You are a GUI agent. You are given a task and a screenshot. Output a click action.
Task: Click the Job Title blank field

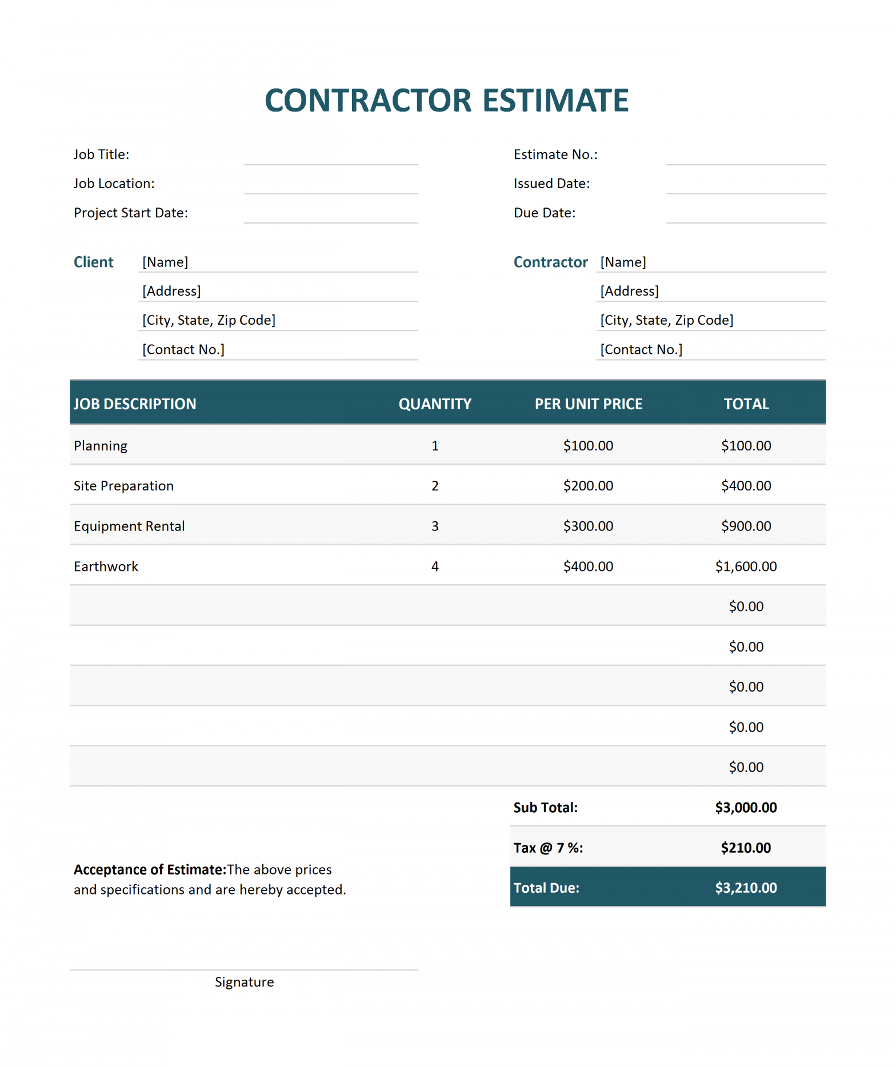330,154
